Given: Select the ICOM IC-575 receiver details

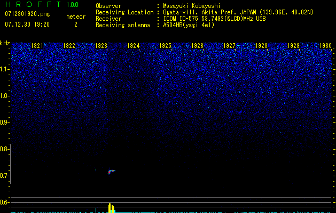Looking at the screenshot, I should pos(214,19).
